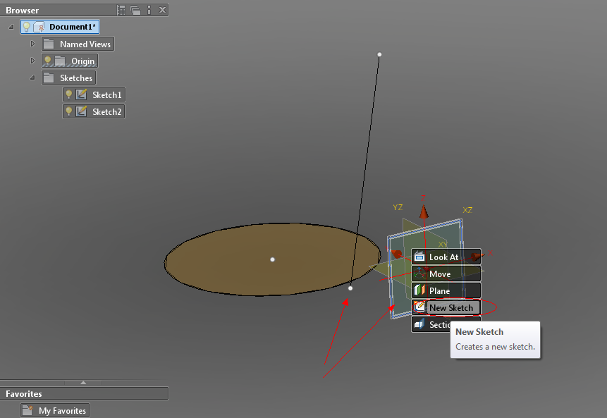Toggle Sketch1 visibility light bulb

[68, 94]
